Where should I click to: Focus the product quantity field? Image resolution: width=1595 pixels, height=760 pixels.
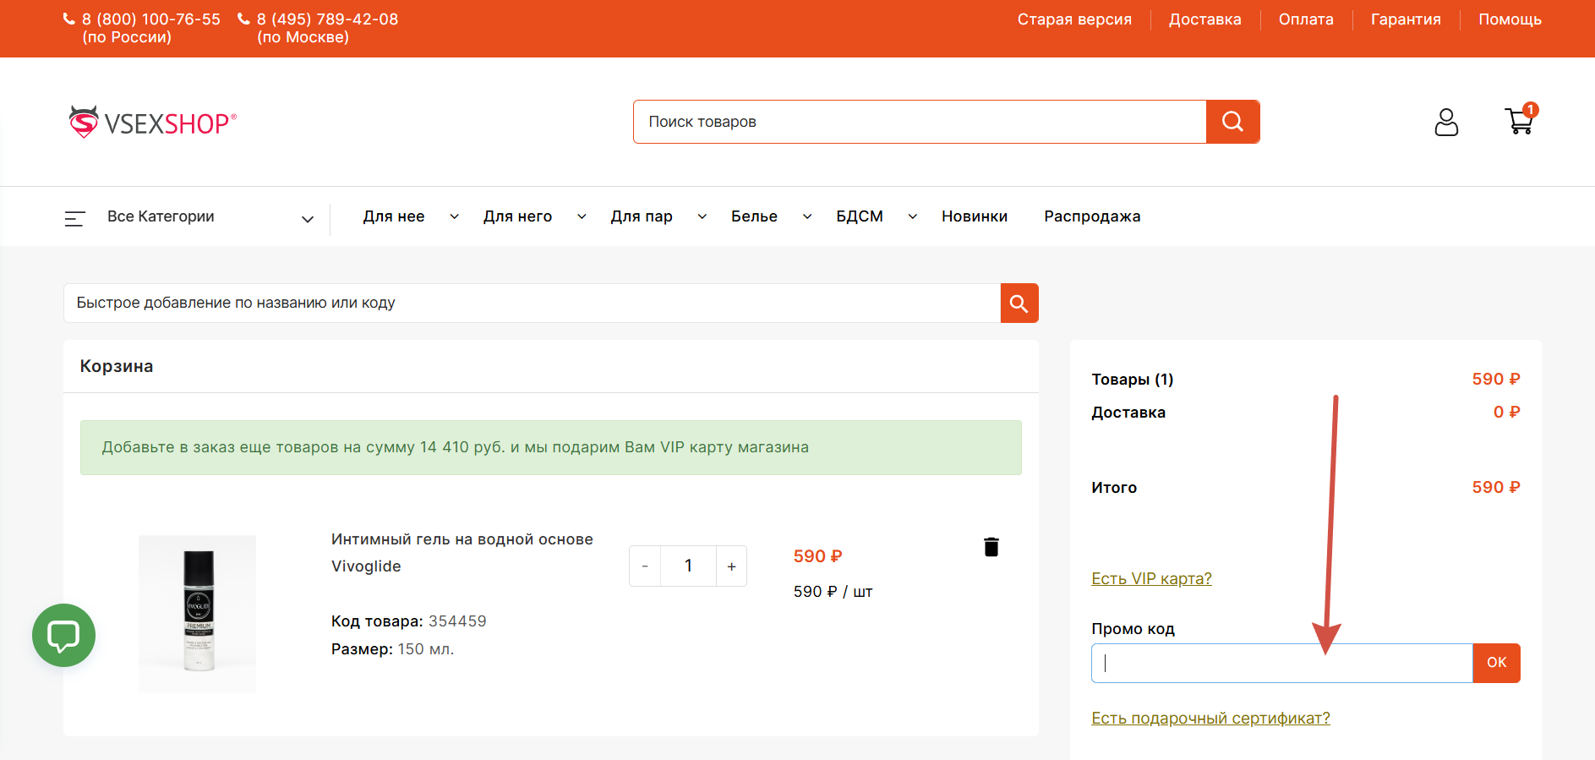[x=688, y=566]
